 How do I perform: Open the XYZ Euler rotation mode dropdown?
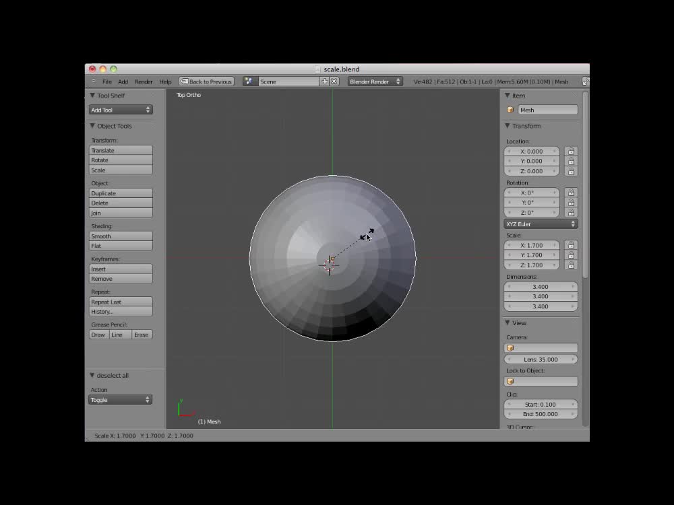tap(541, 224)
